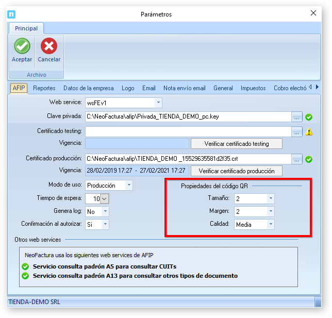
Task: Expand the Modo de uso dropdown
Action: pyautogui.click(x=128, y=185)
